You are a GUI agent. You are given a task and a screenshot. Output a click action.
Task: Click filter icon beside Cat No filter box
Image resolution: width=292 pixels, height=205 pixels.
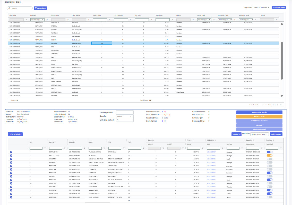point(65,148)
